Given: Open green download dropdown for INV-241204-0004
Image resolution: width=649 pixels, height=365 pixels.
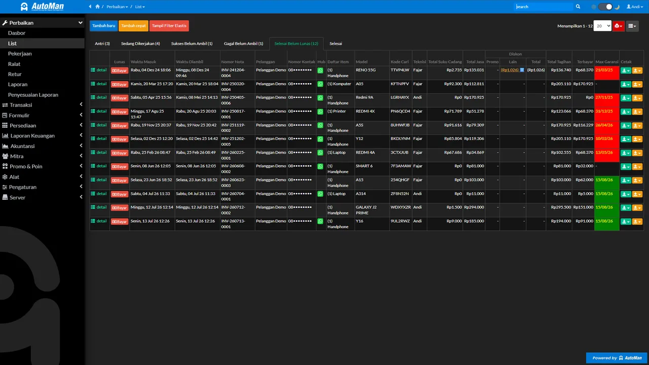Looking at the screenshot, I should pos(626,70).
